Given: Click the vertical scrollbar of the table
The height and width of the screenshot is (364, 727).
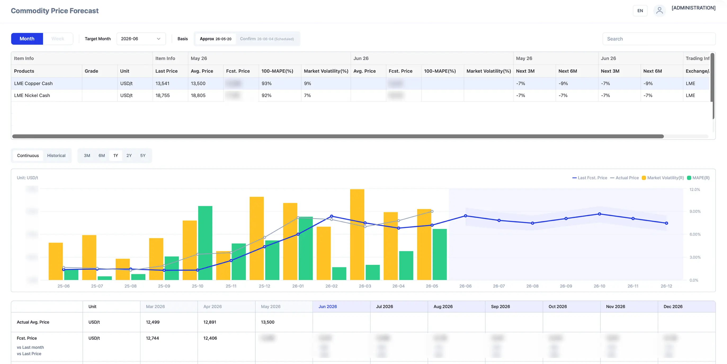Looking at the screenshot, I should (x=713, y=86).
